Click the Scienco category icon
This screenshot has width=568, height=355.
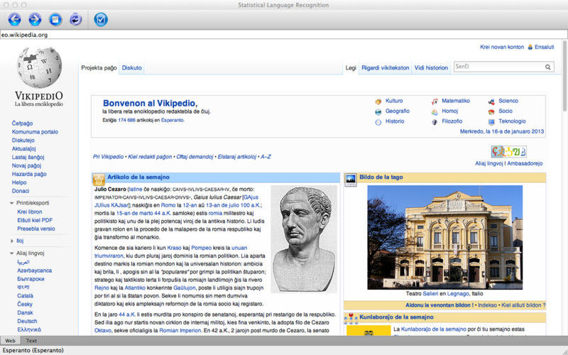tap(491, 102)
